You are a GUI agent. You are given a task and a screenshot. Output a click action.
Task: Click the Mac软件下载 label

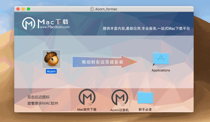[87, 110]
